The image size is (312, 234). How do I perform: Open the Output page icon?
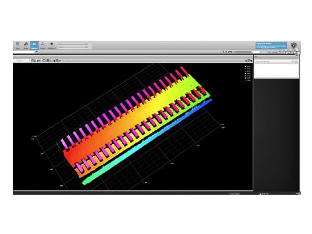tap(42, 46)
